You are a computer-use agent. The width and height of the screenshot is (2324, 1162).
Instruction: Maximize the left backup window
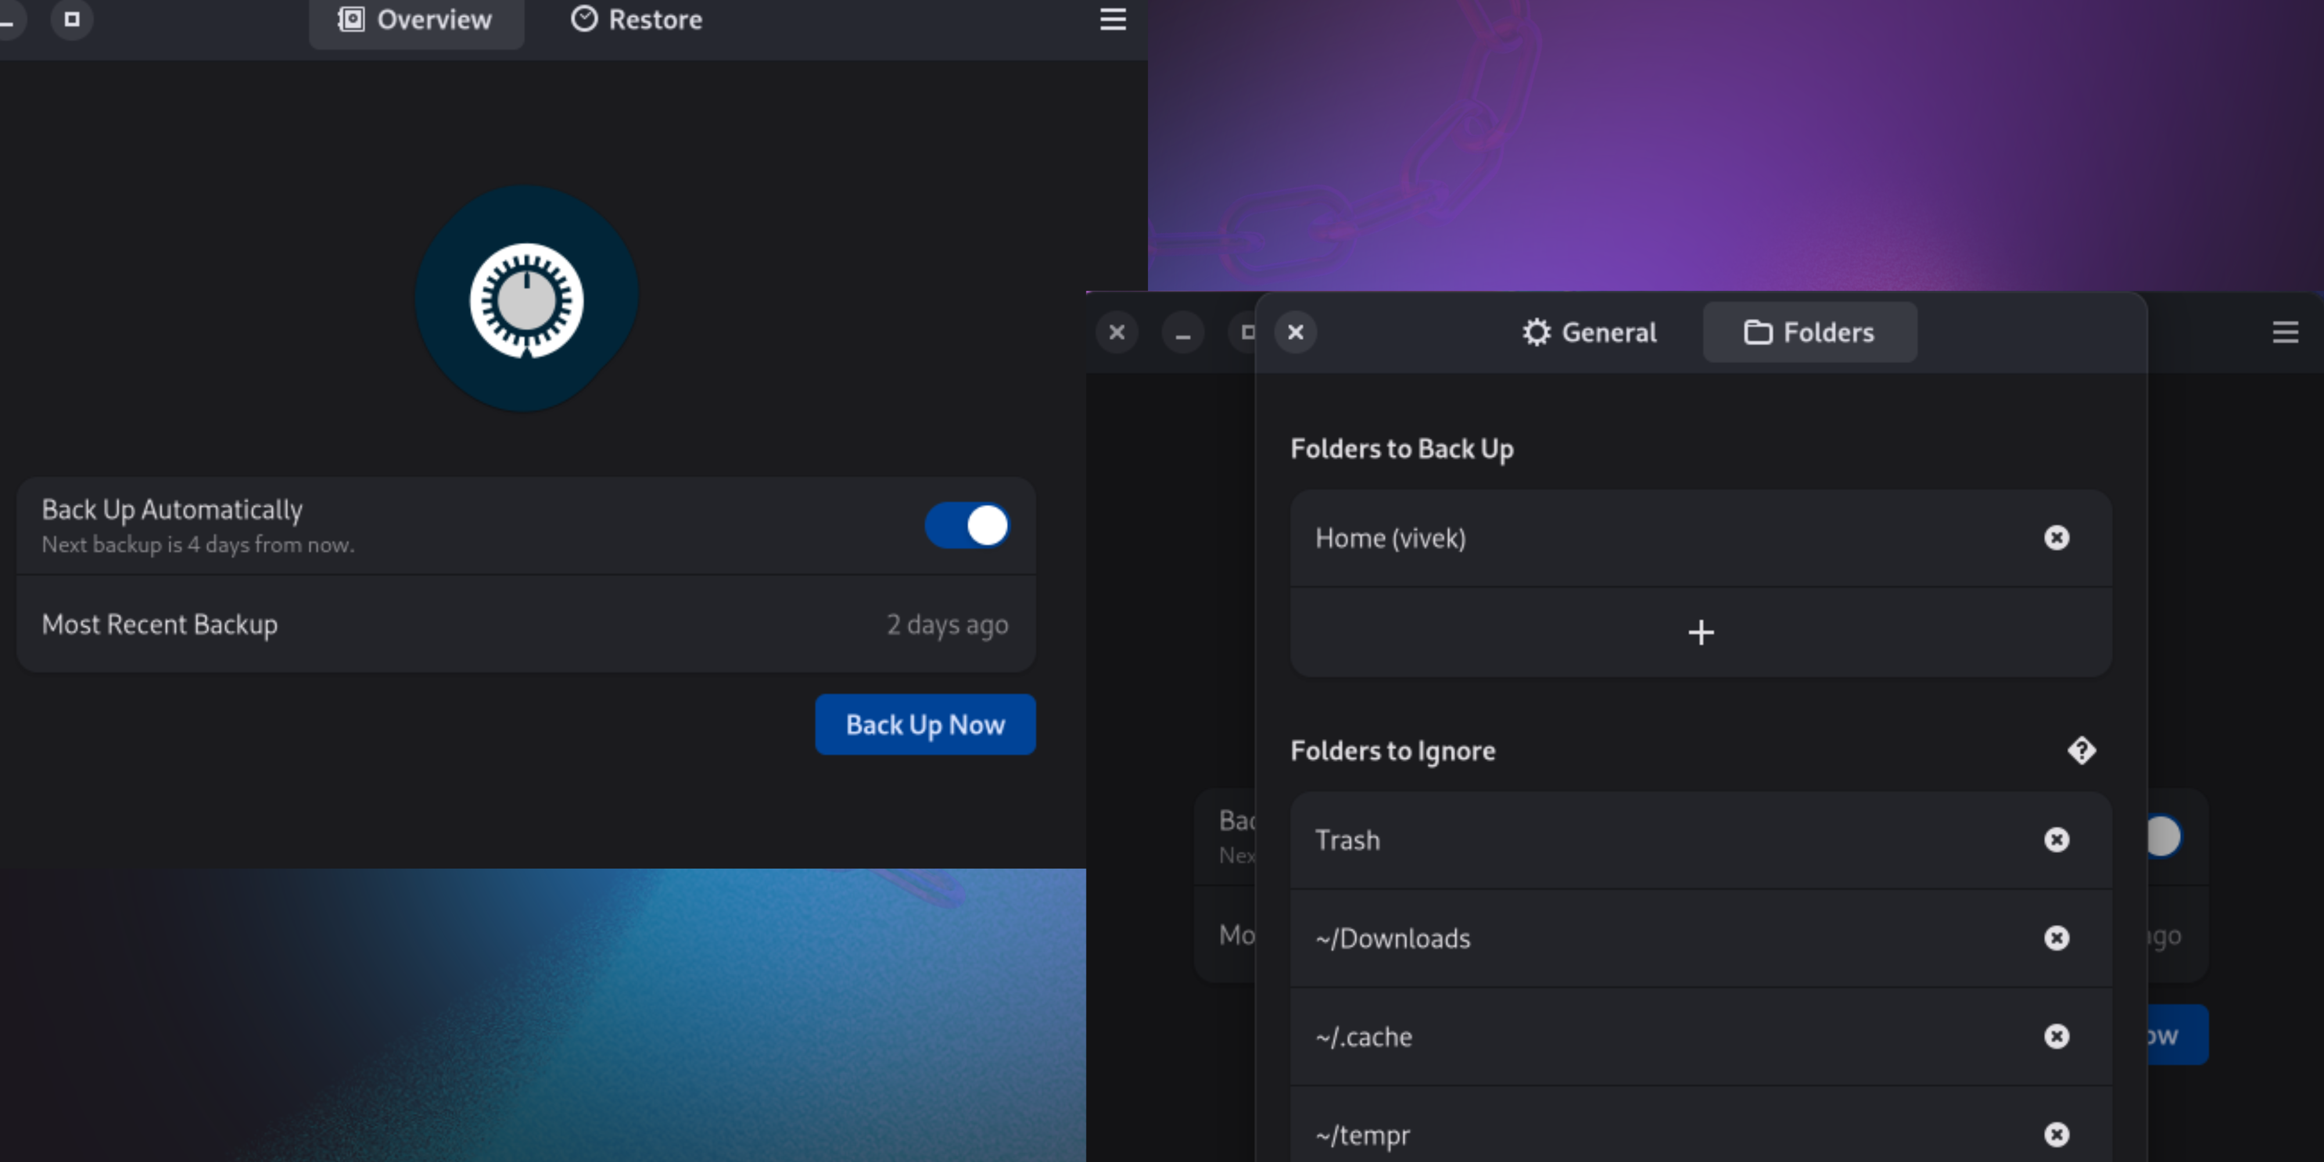click(x=72, y=20)
